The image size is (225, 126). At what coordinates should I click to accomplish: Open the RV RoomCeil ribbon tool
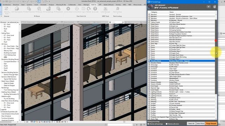point(58,10)
